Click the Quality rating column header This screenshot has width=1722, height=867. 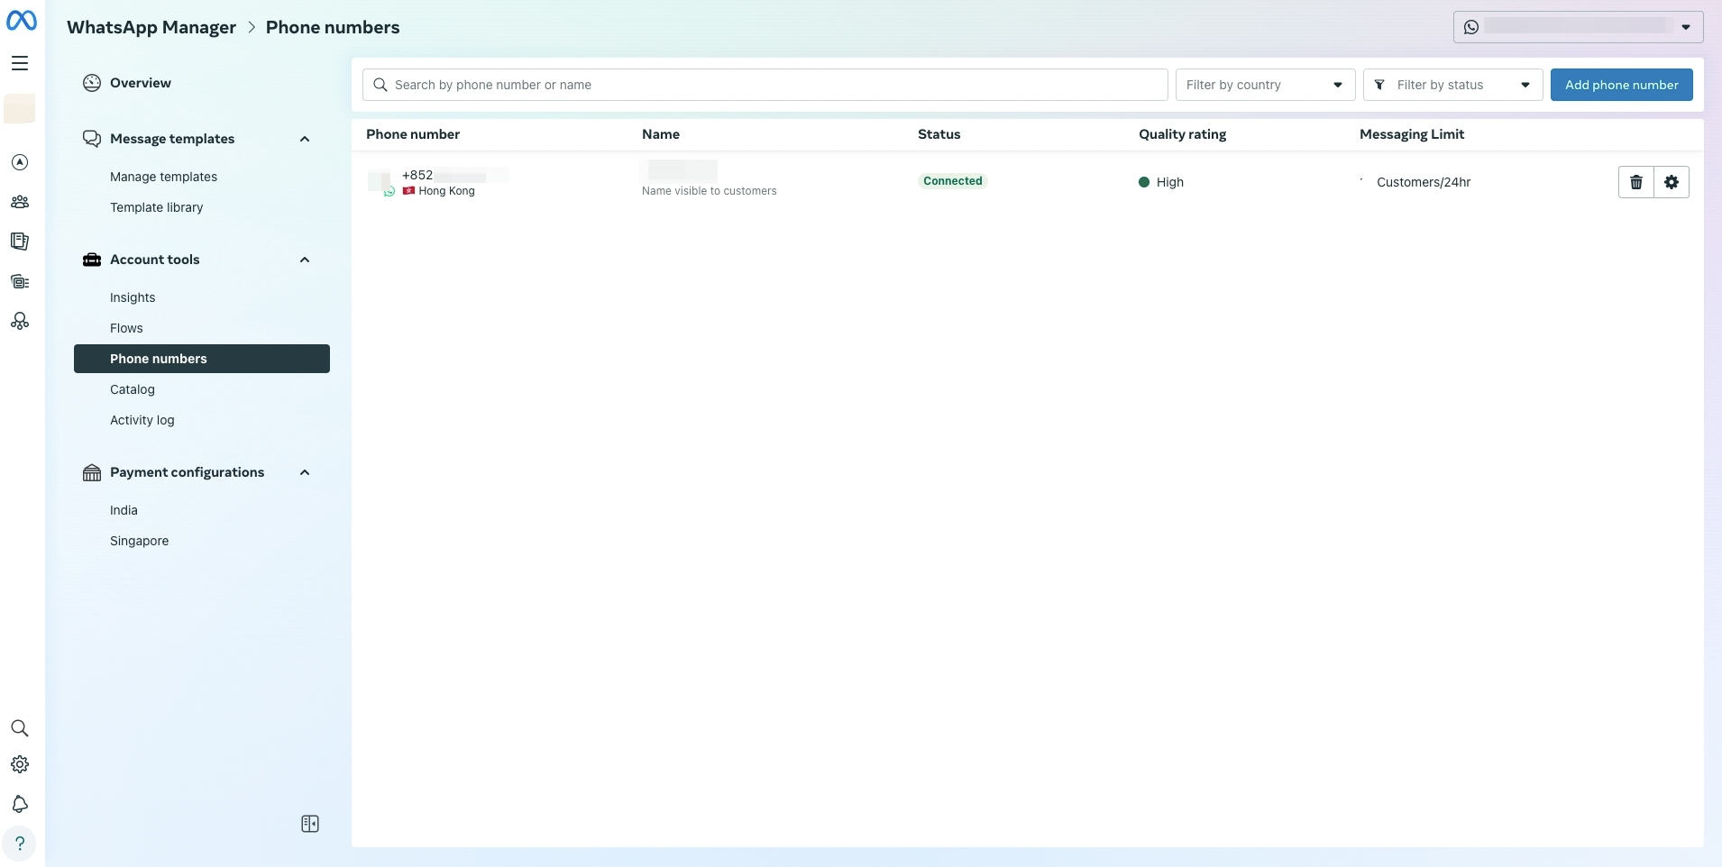1182,134
